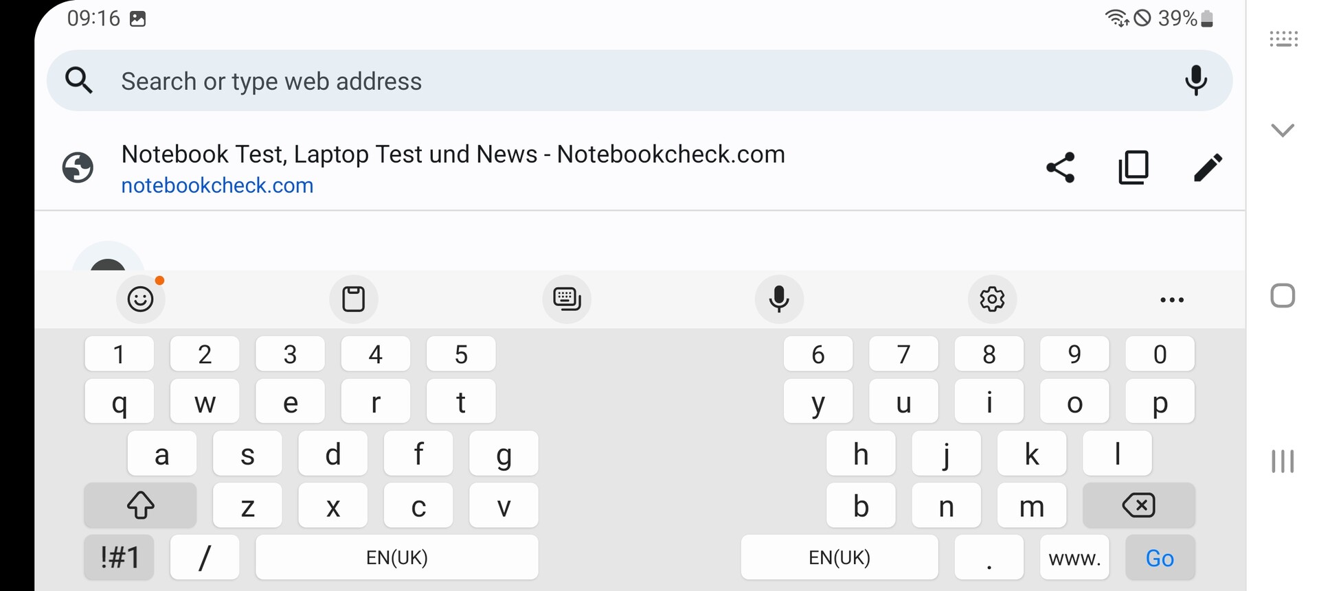Open the notebookcheck.com link

(x=217, y=185)
